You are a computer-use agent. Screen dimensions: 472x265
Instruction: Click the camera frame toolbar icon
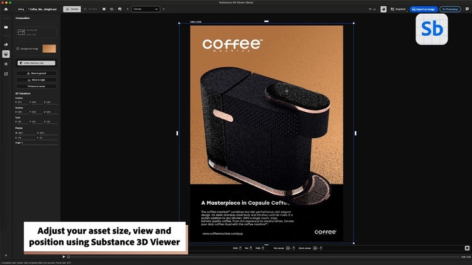[111, 9]
